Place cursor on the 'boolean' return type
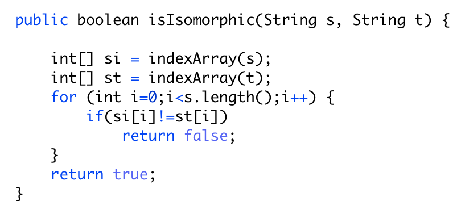This screenshot has height=210, width=461. tap(108, 20)
